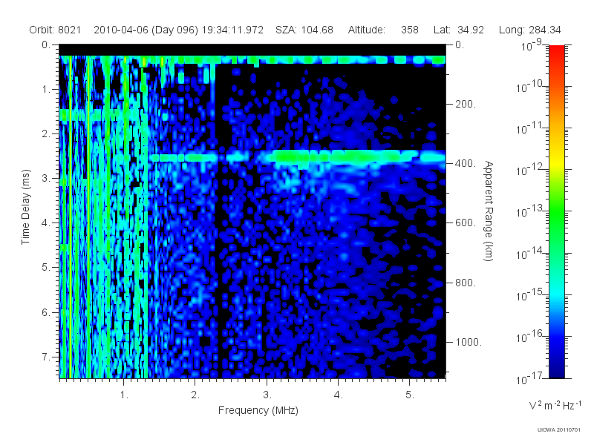594x445 pixels.
Task: Click the '1.' frequency axis tick label
Action: click(x=124, y=395)
